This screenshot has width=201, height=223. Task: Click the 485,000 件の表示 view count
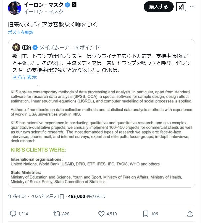[86, 196]
